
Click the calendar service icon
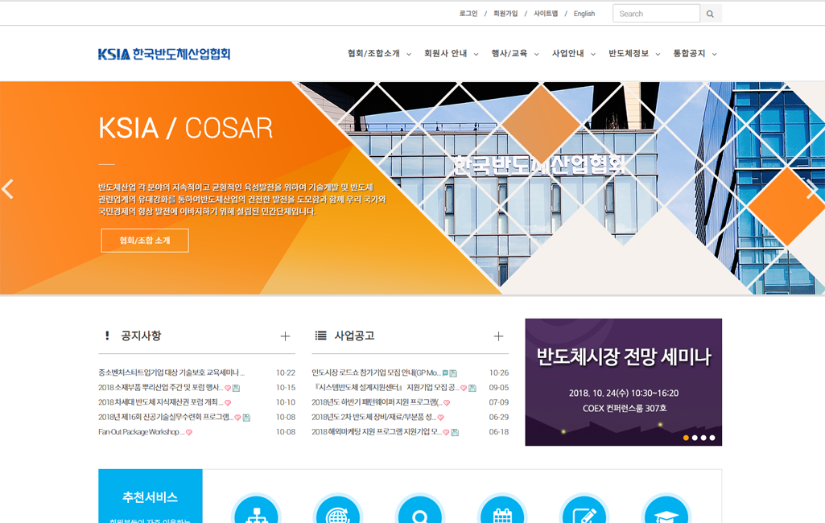[502, 509]
